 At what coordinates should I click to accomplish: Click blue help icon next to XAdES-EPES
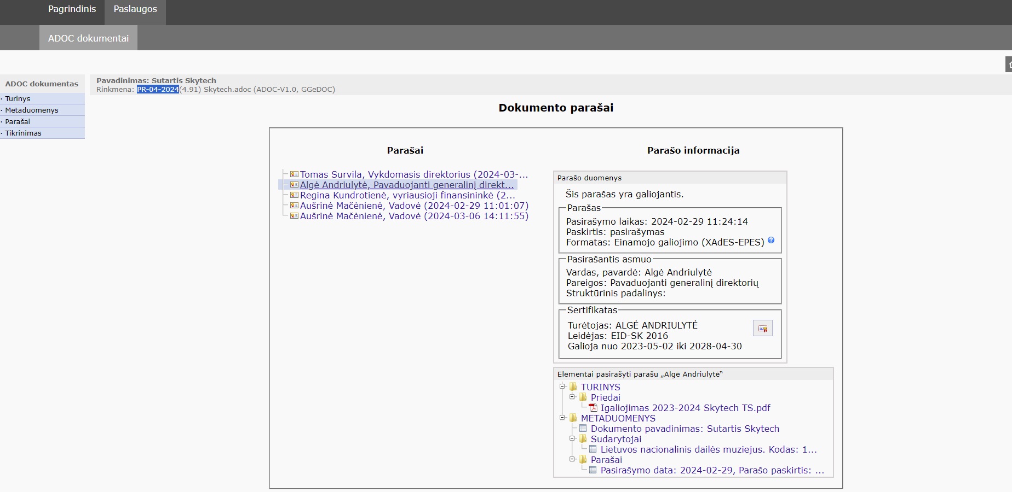pos(771,241)
